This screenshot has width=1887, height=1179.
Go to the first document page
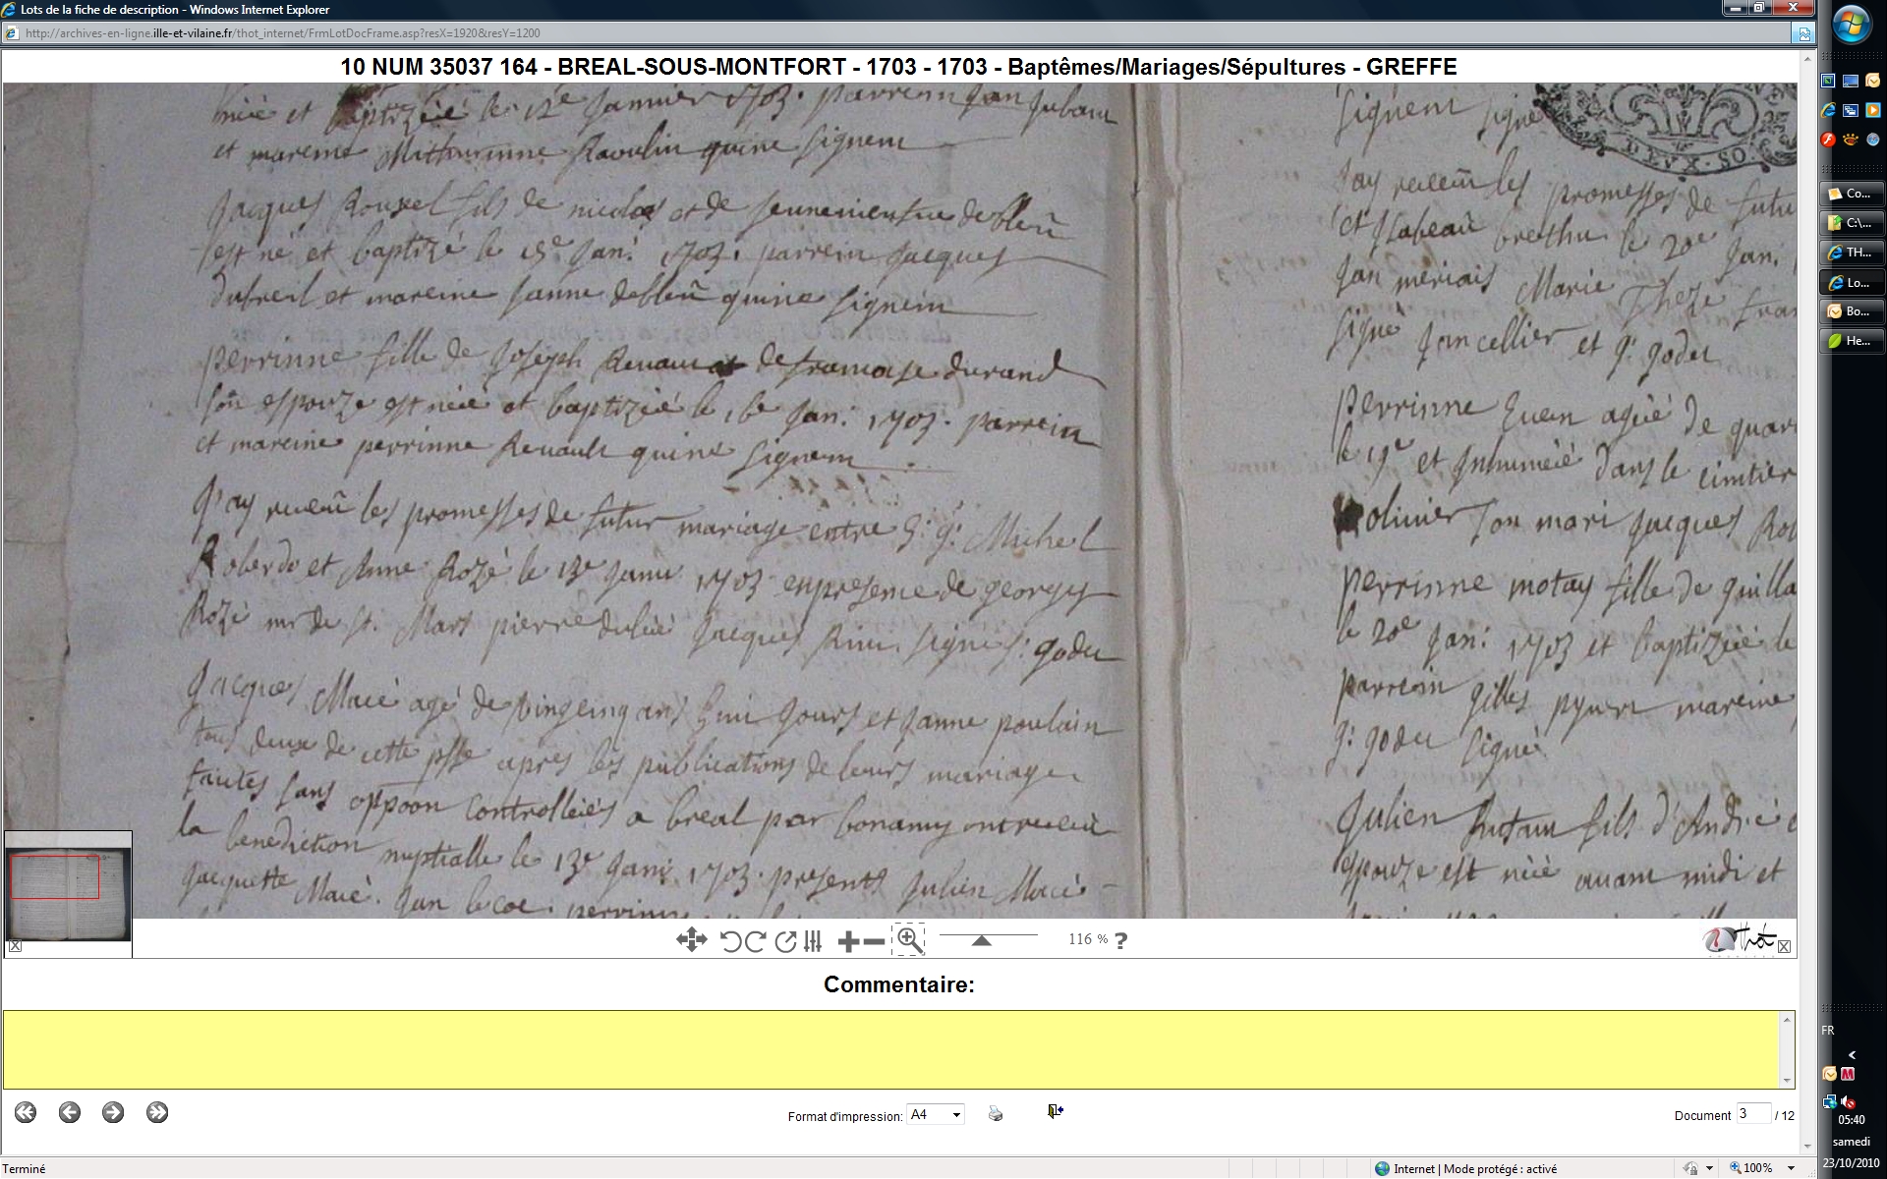(26, 1112)
